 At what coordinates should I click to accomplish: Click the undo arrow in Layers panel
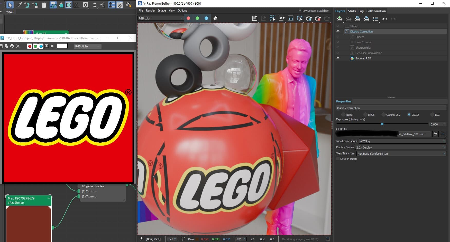(384, 19)
